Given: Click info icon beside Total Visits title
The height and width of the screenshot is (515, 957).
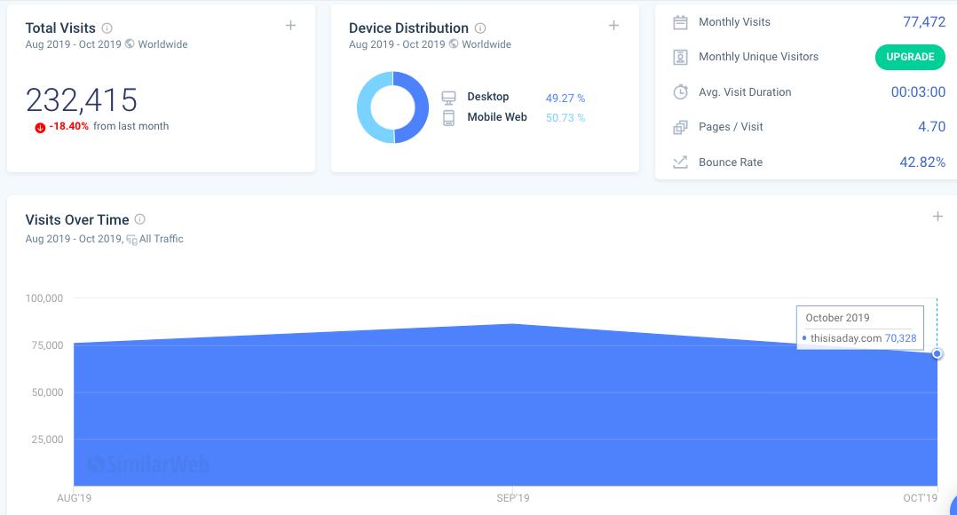Looking at the screenshot, I should click(107, 28).
